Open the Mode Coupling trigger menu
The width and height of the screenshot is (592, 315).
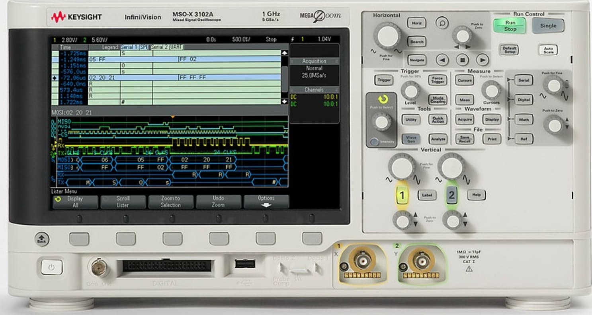coord(437,99)
